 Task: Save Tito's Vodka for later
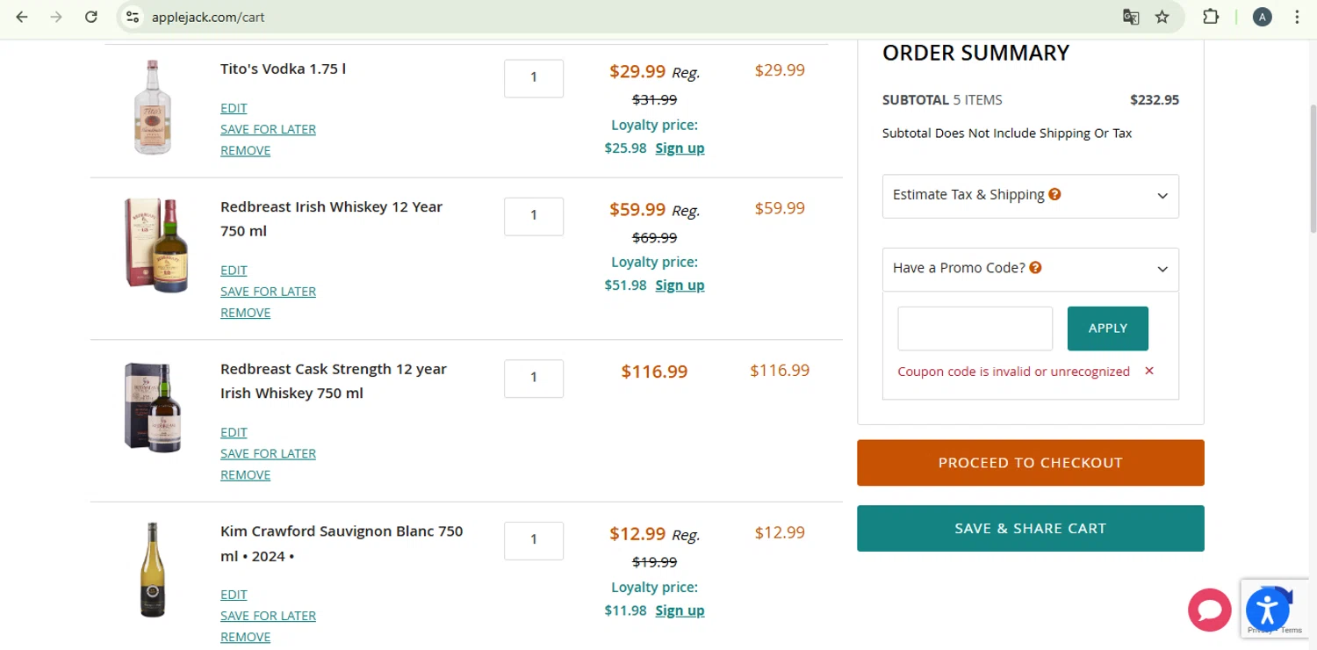[x=268, y=129]
